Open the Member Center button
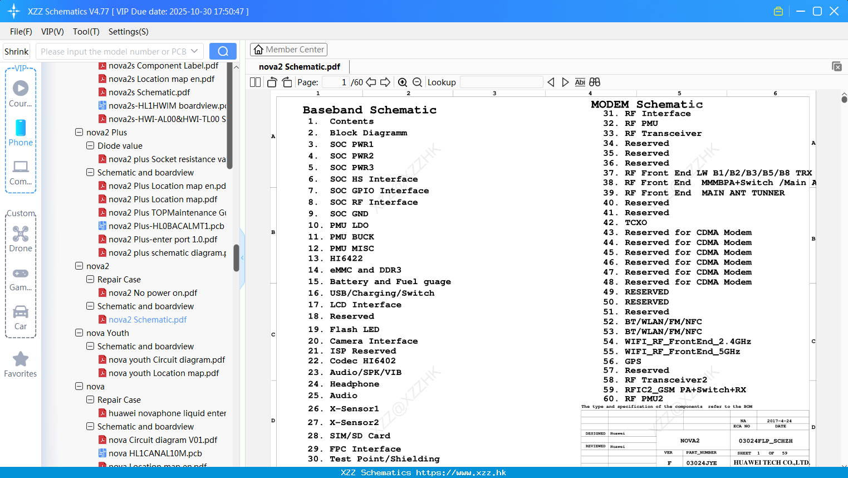Screen dimensions: 848x478 tap(288, 50)
